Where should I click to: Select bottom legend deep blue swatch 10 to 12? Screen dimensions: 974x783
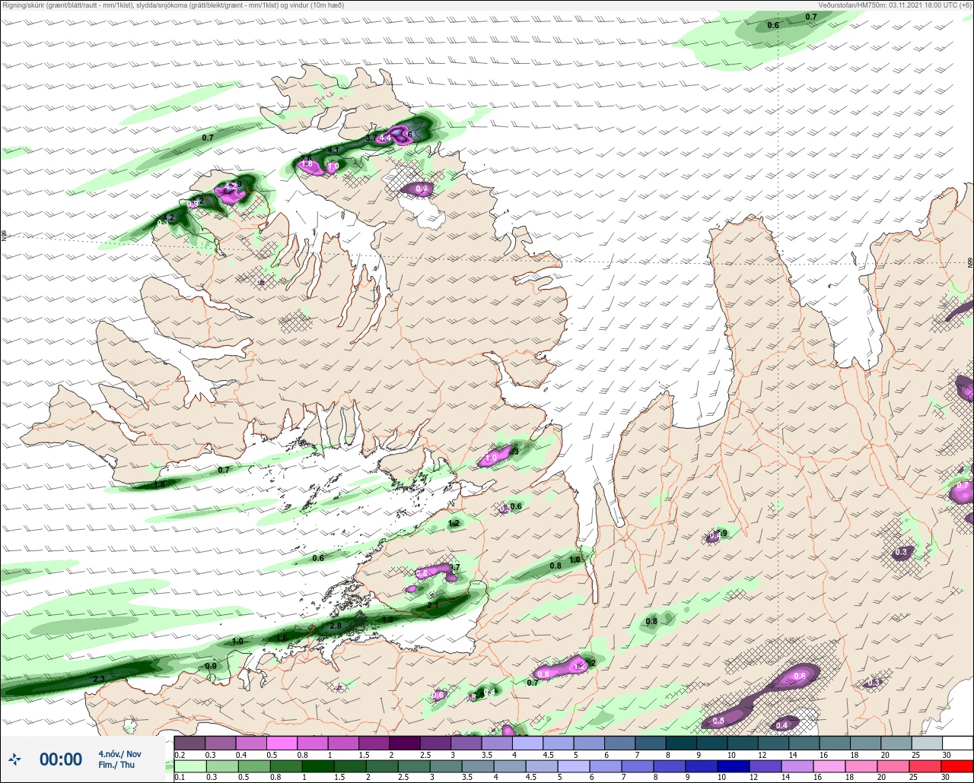pyautogui.click(x=734, y=766)
